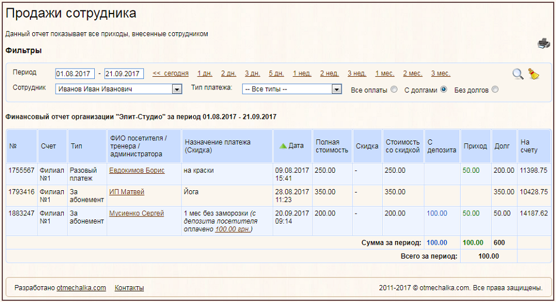
Task: Visit otmechalka.com link in footer
Action: [81, 288]
